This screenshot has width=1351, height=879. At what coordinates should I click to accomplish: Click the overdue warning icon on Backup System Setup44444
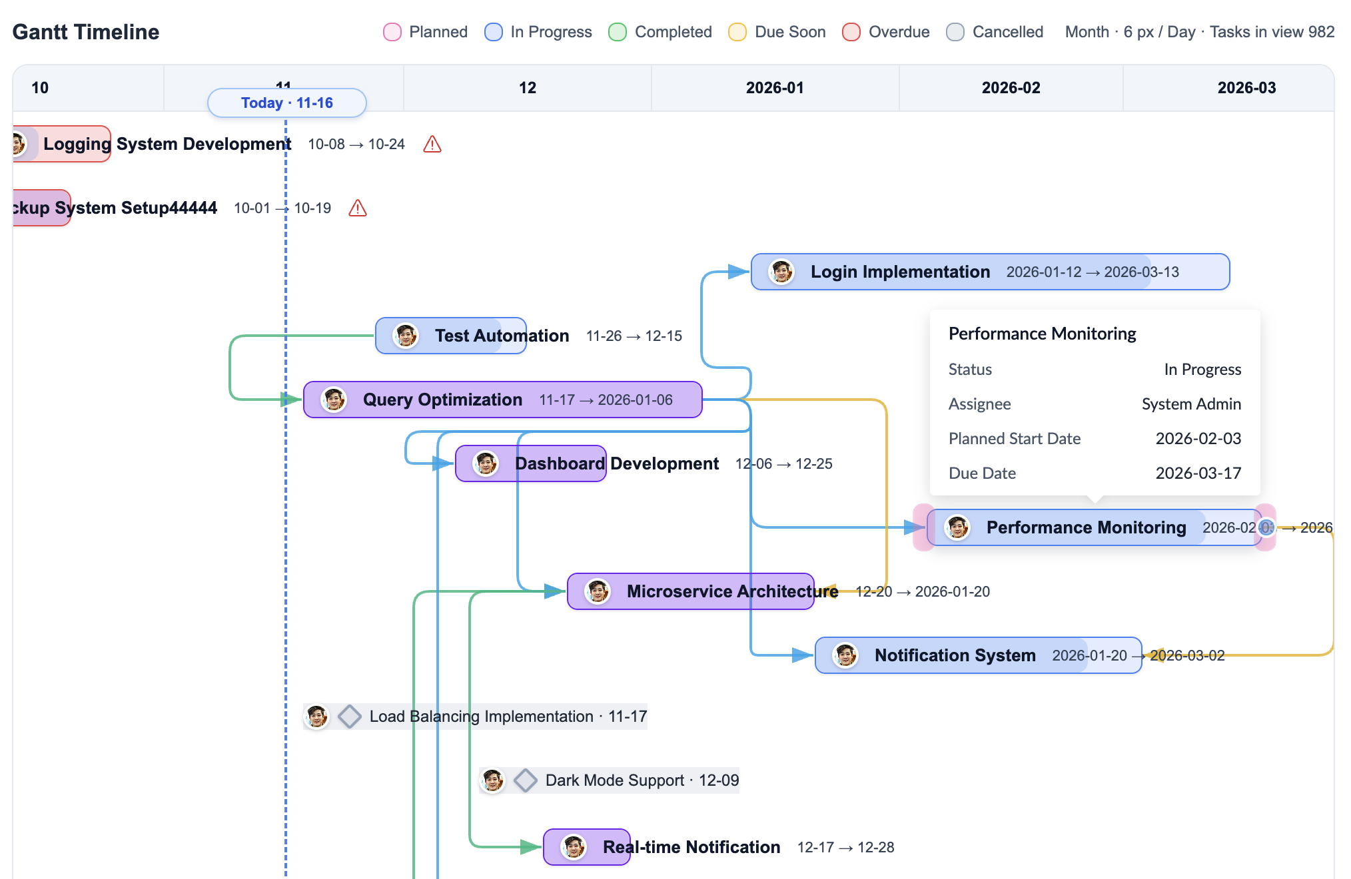coord(358,208)
